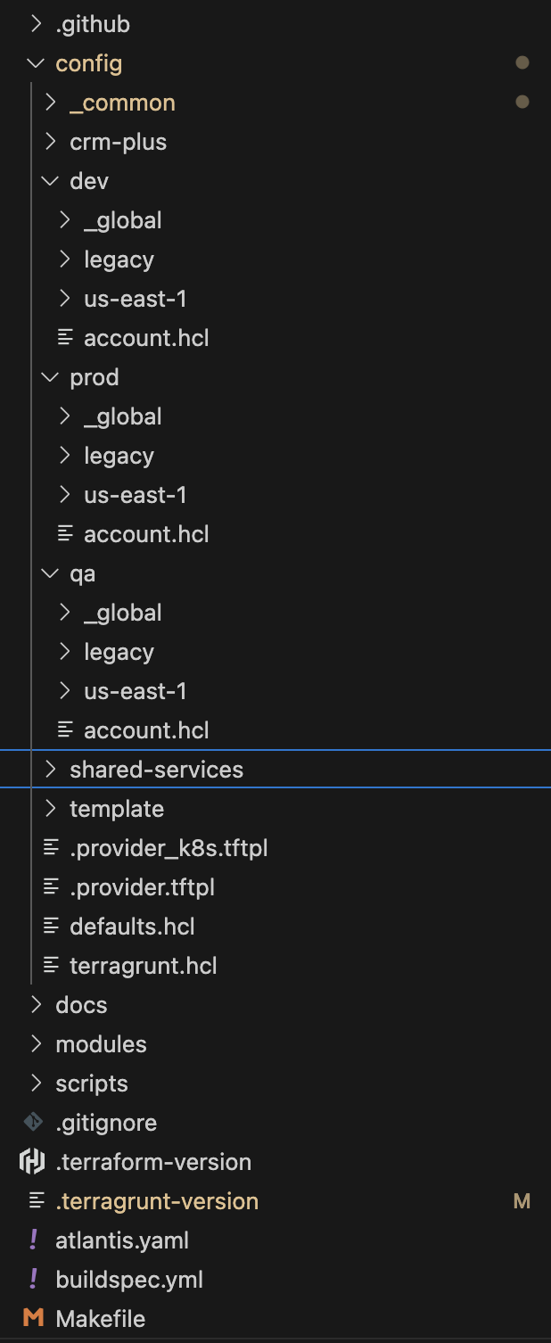The image size is (551, 1343).
Task: Click the git icon next to .gitignore
Action: [x=33, y=1123]
